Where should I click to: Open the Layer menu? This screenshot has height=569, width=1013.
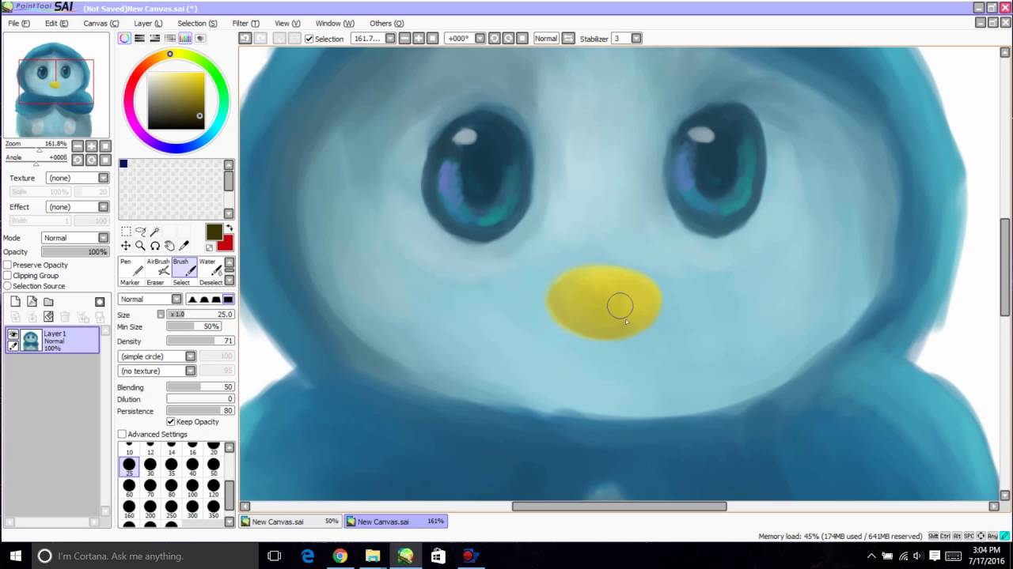pos(148,23)
